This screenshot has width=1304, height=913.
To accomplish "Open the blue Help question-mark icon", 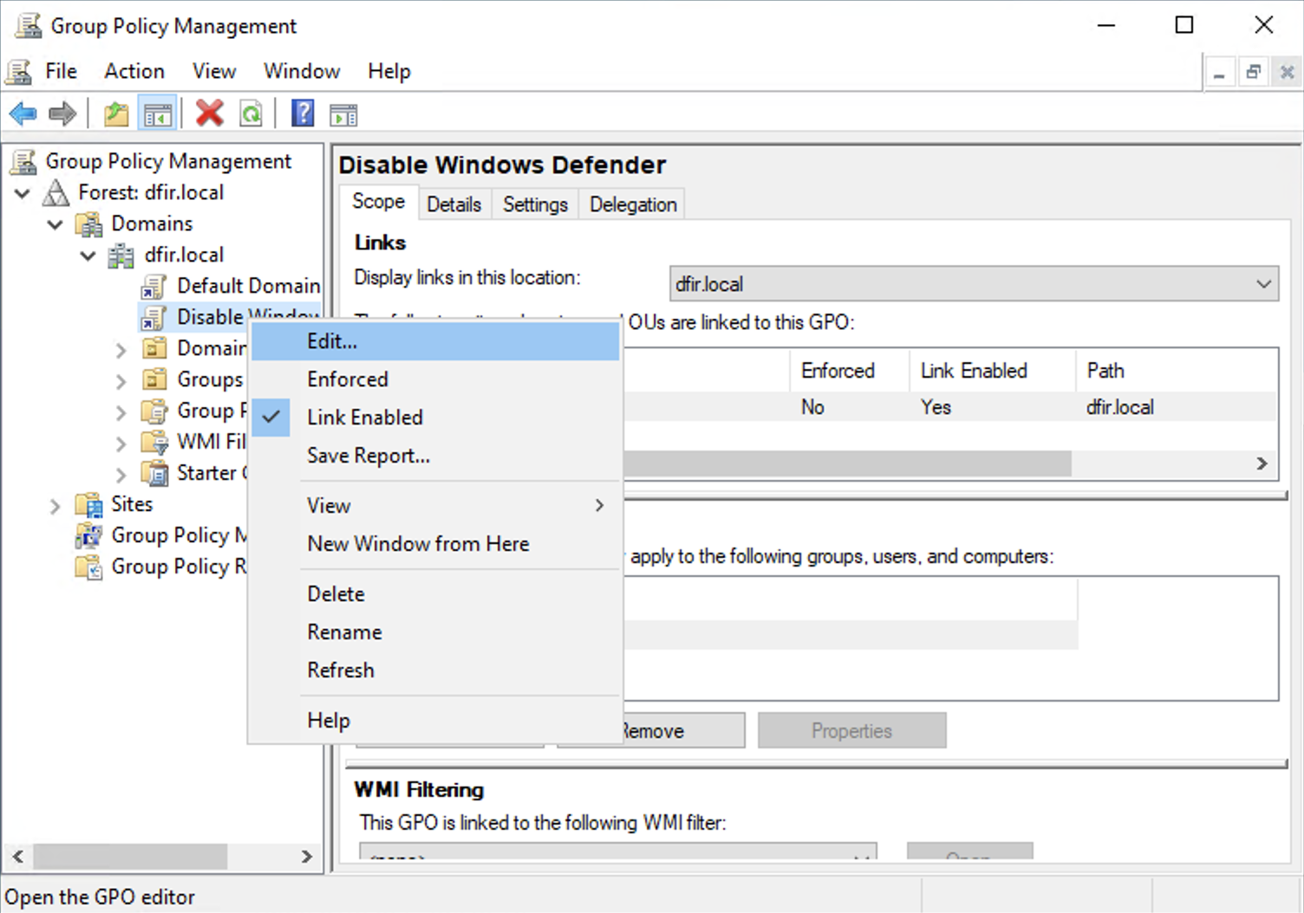I will point(303,113).
